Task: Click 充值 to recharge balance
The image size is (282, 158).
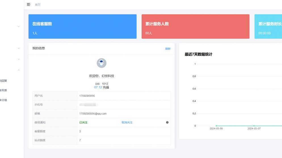Action: pos(106,87)
